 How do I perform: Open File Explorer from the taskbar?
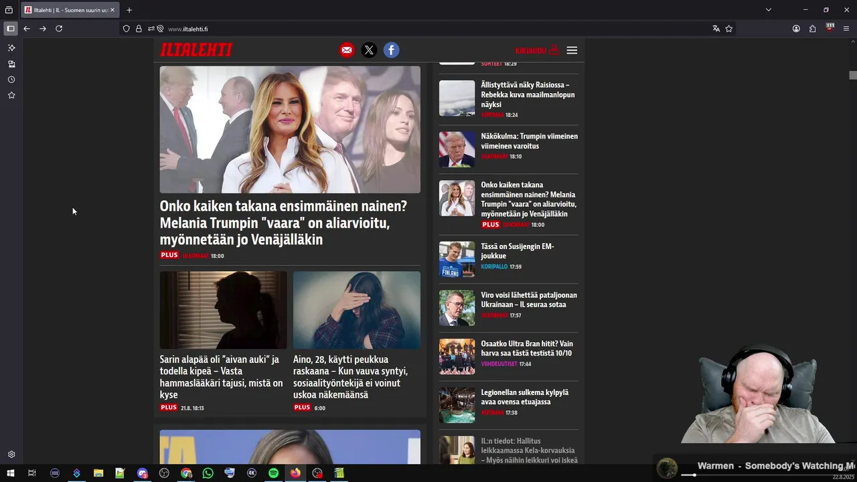tap(98, 473)
